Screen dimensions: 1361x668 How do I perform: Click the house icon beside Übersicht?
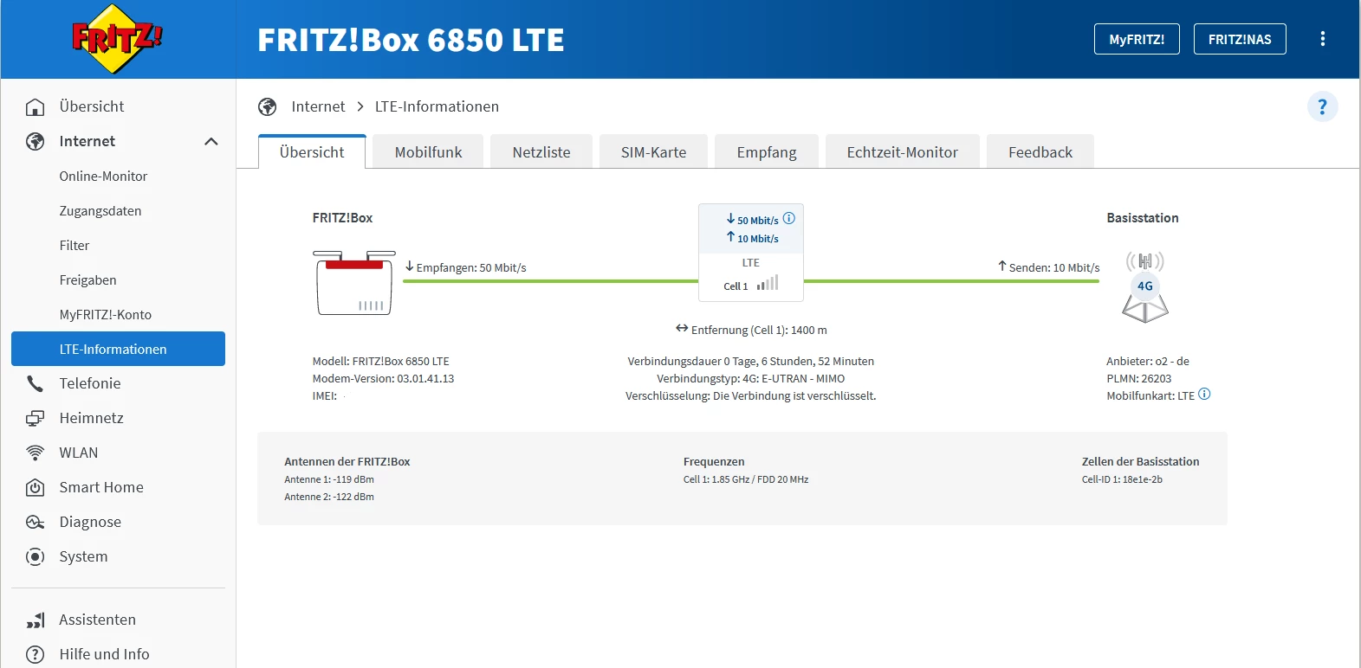(36, 106)
